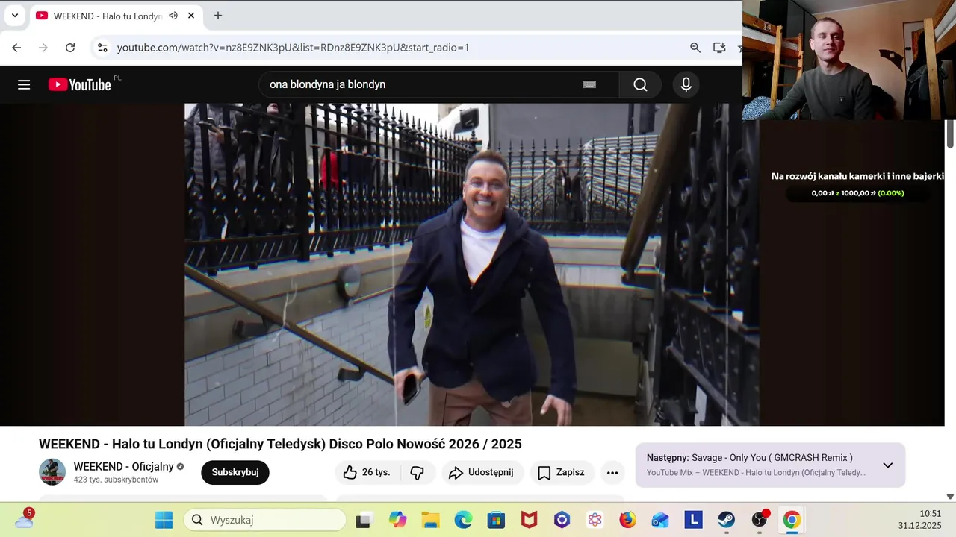
Task: Click the zoom magnifier icon in address bar
Action: (695, 47)
